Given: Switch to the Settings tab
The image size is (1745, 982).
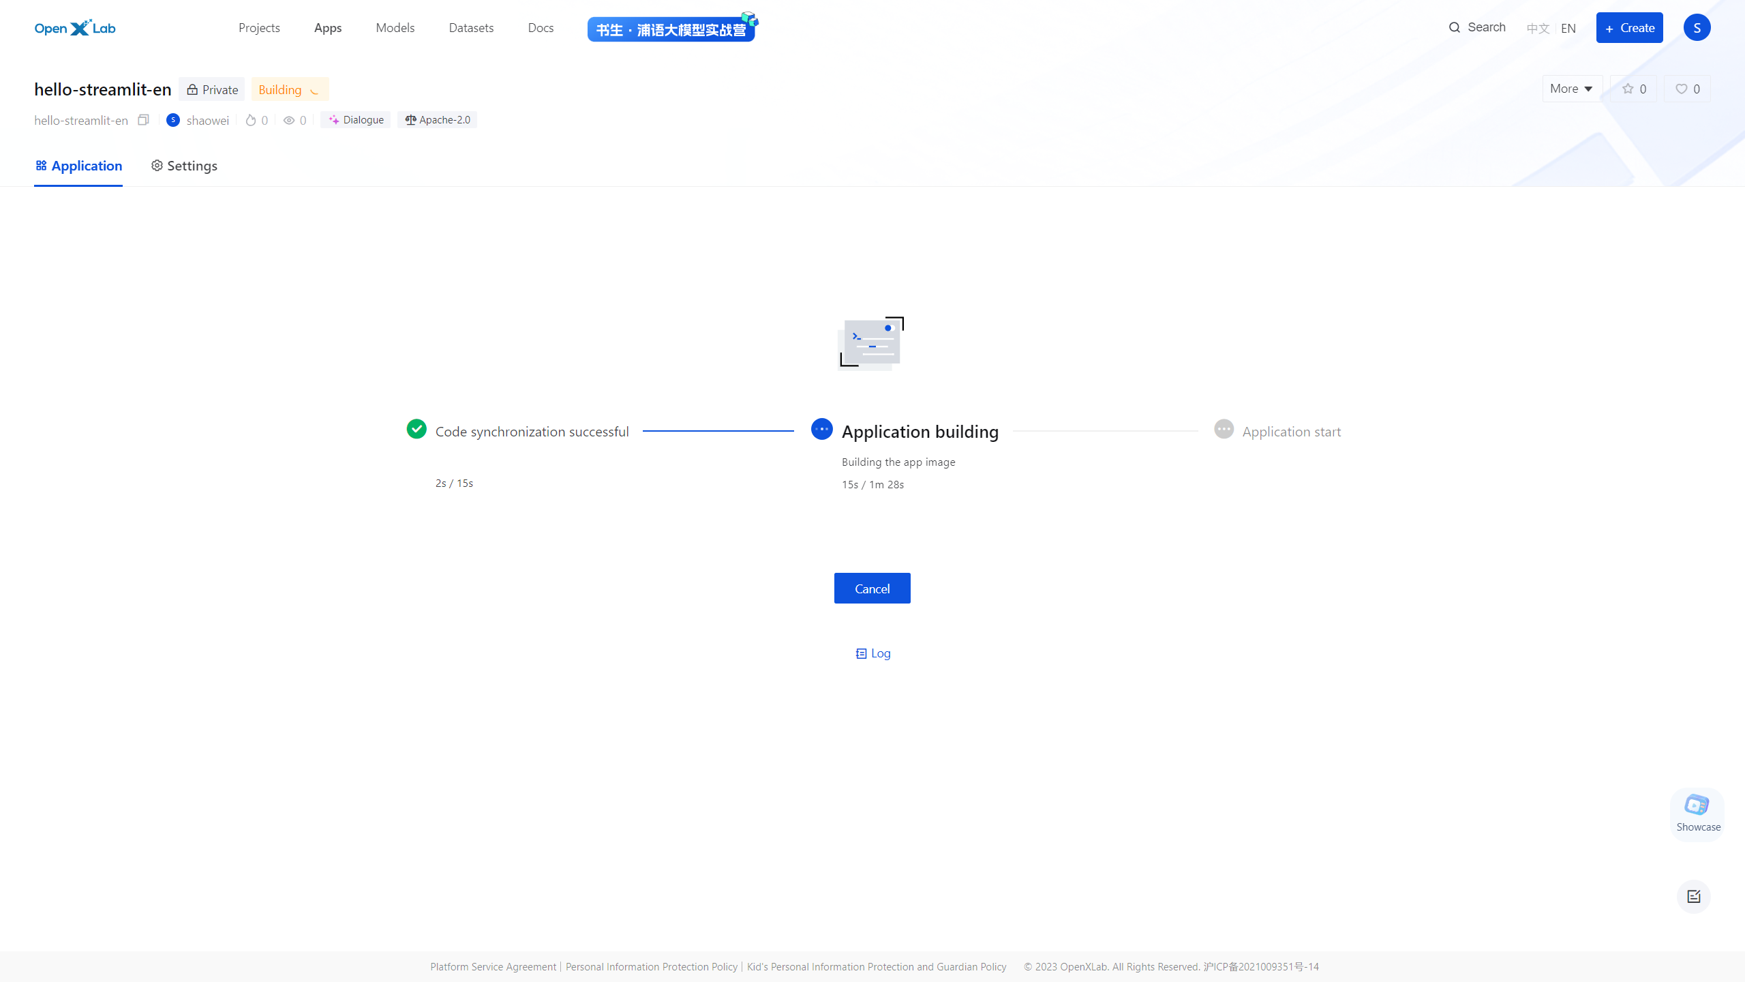Looking at the screenshot, I should 184,166.
